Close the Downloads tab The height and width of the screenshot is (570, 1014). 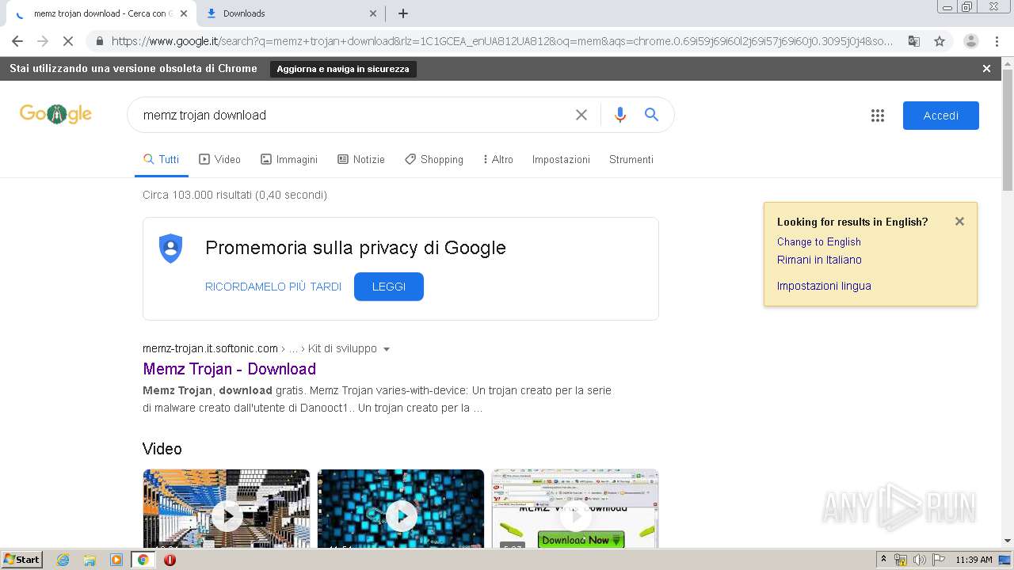373,13
